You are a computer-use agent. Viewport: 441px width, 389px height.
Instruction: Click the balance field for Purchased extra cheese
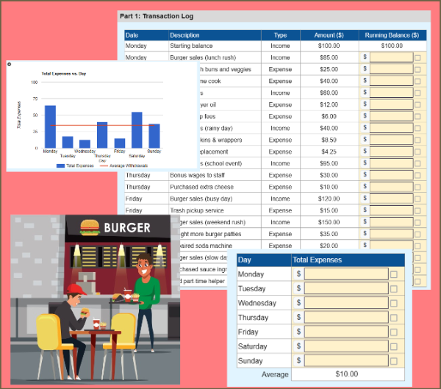click(x=391, y=187)
